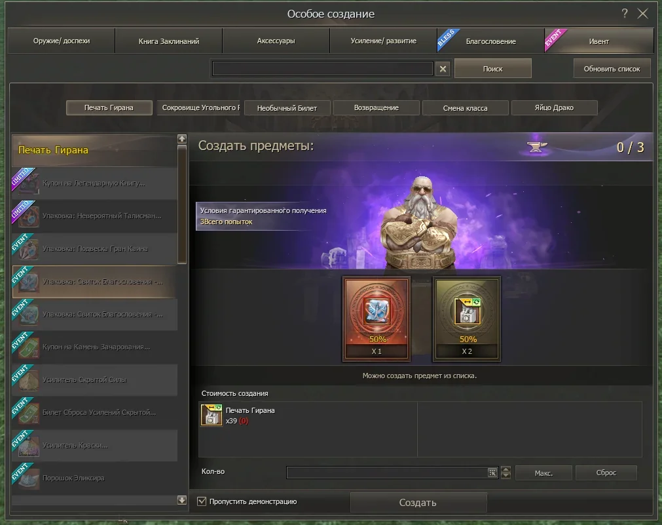The image size is (662, 525).
Task: Select the Сокровище Угольного sub-category
Action: click(198, 107)
